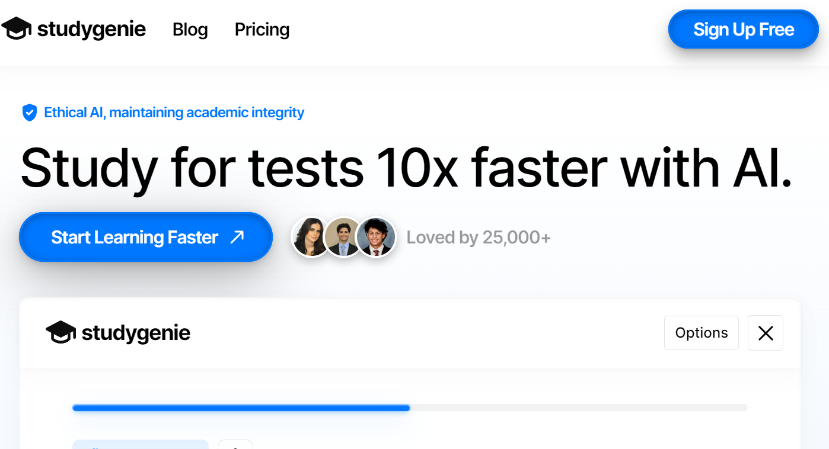Click the blue shield checkmark icon
Viewport: 829px width, 449px height.
[30, 113]
